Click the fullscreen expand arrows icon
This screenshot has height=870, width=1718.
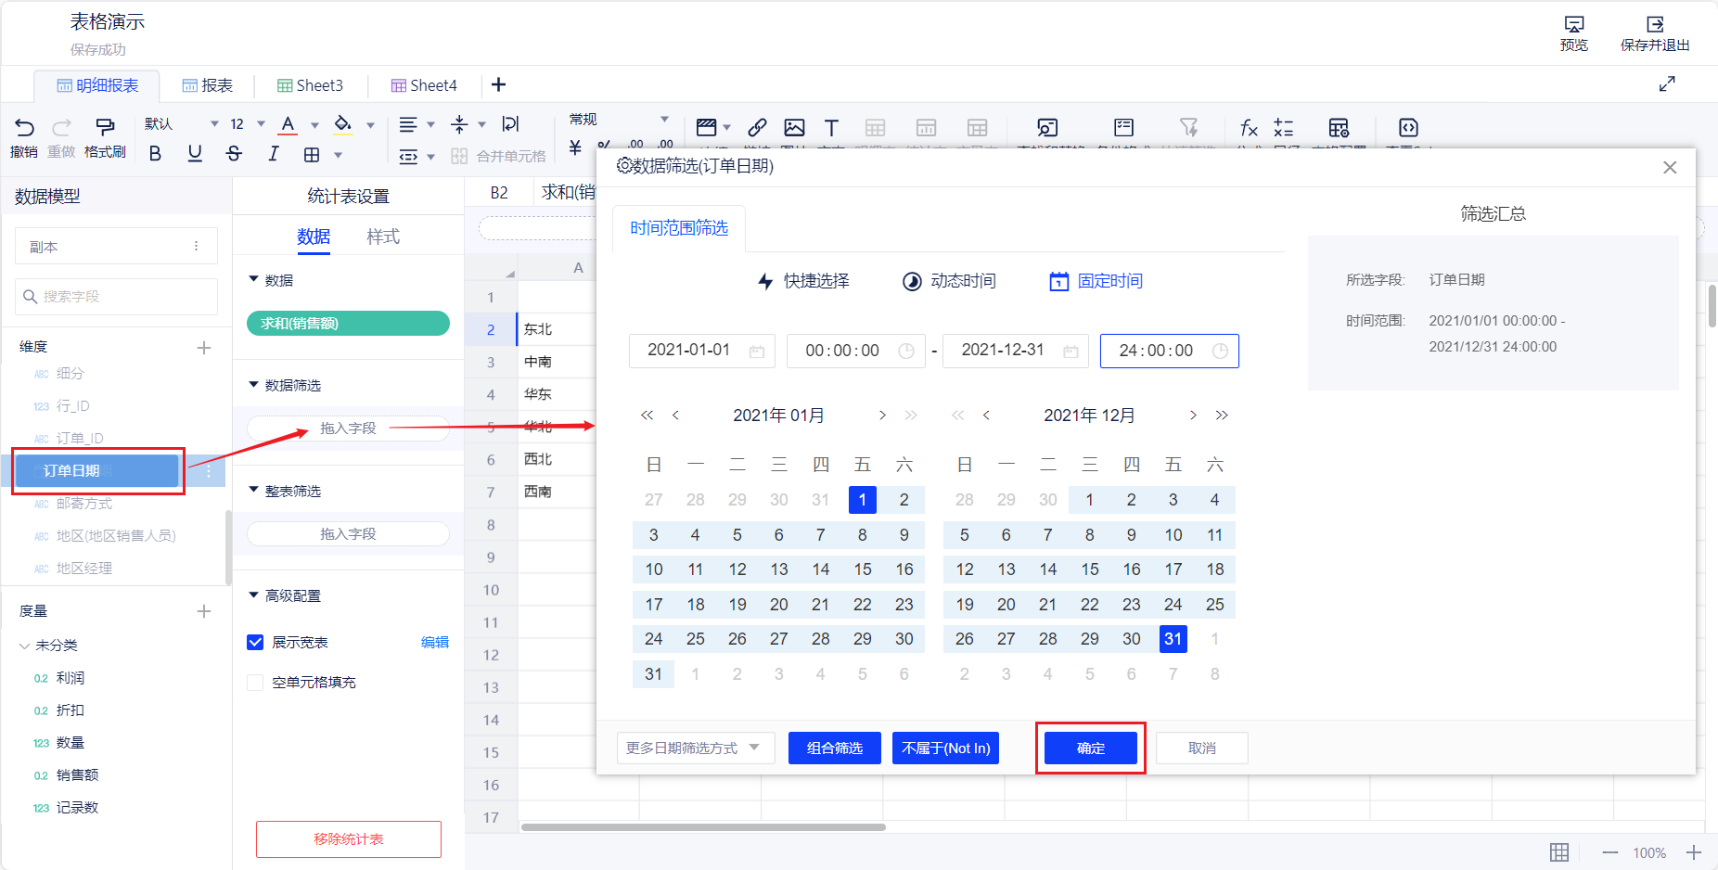(1667, 84)
